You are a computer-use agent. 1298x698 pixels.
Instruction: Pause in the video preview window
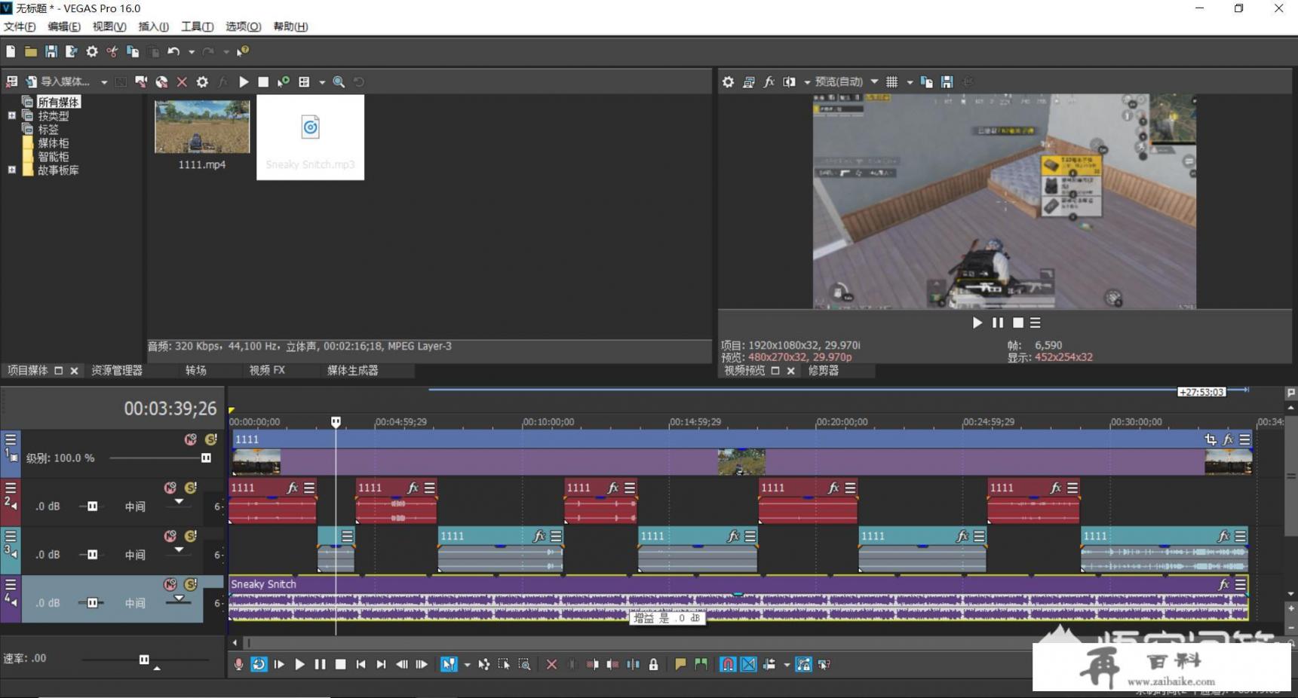998,323
